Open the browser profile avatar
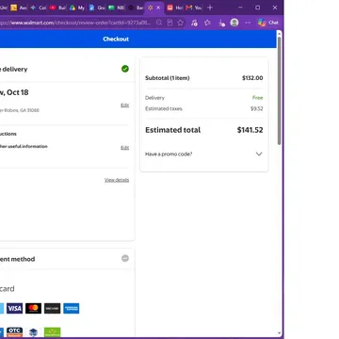The width and height of the screenshot is (339, 339). [234, 23]
